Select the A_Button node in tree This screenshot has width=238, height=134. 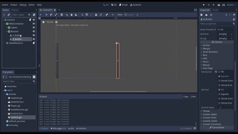pyautogui.click(x=17, y=35)
